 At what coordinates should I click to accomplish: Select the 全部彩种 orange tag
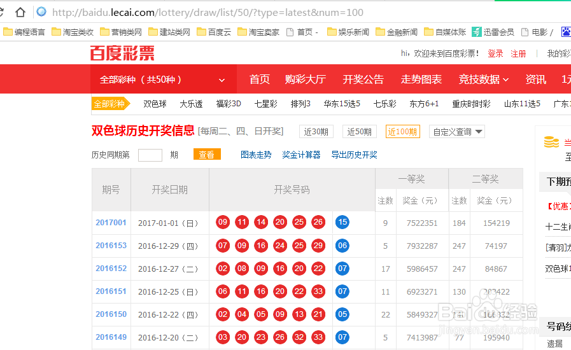(x=110, y=104)
